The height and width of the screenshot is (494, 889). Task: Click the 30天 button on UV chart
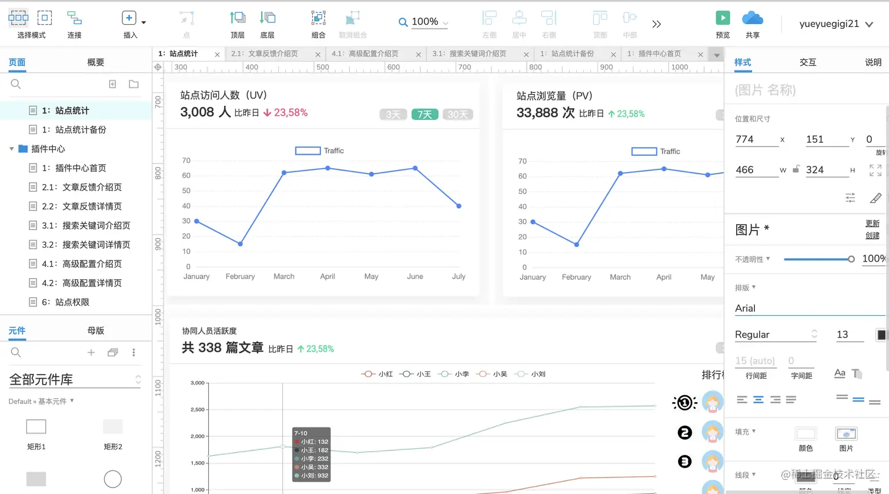(x=457, y=114)
